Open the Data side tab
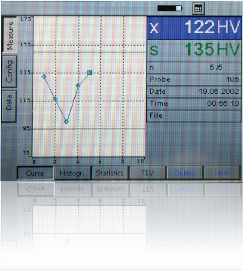This screenshot has height=271, width=243. point(9,106)
